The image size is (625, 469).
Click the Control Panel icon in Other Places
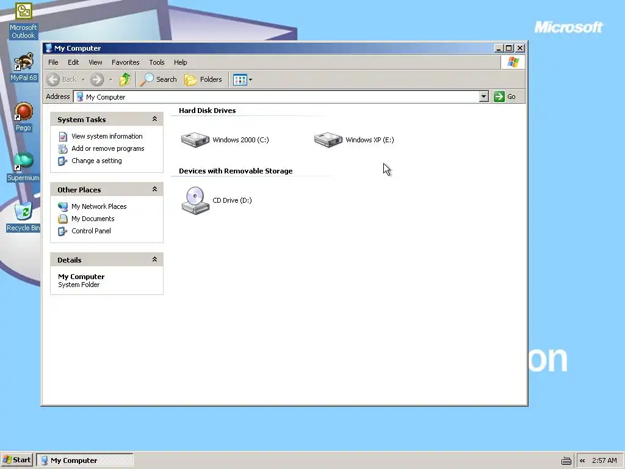click(63, 231)
